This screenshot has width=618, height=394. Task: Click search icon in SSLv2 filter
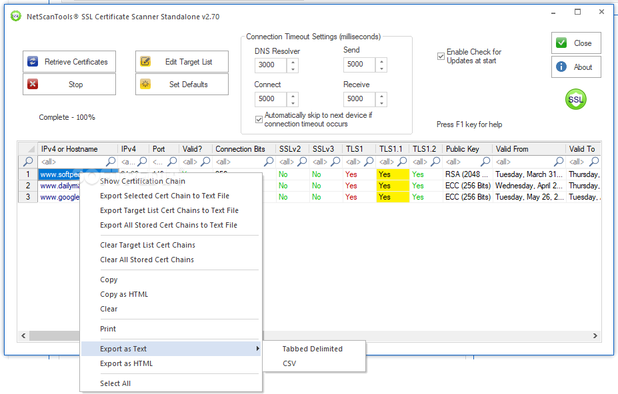tap(302, 161)
